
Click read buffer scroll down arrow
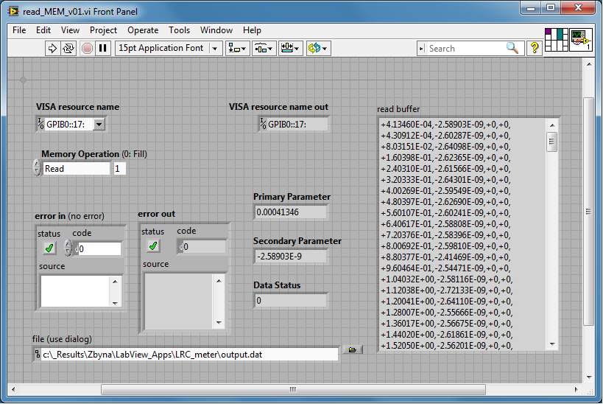click(x=552, y=344)
